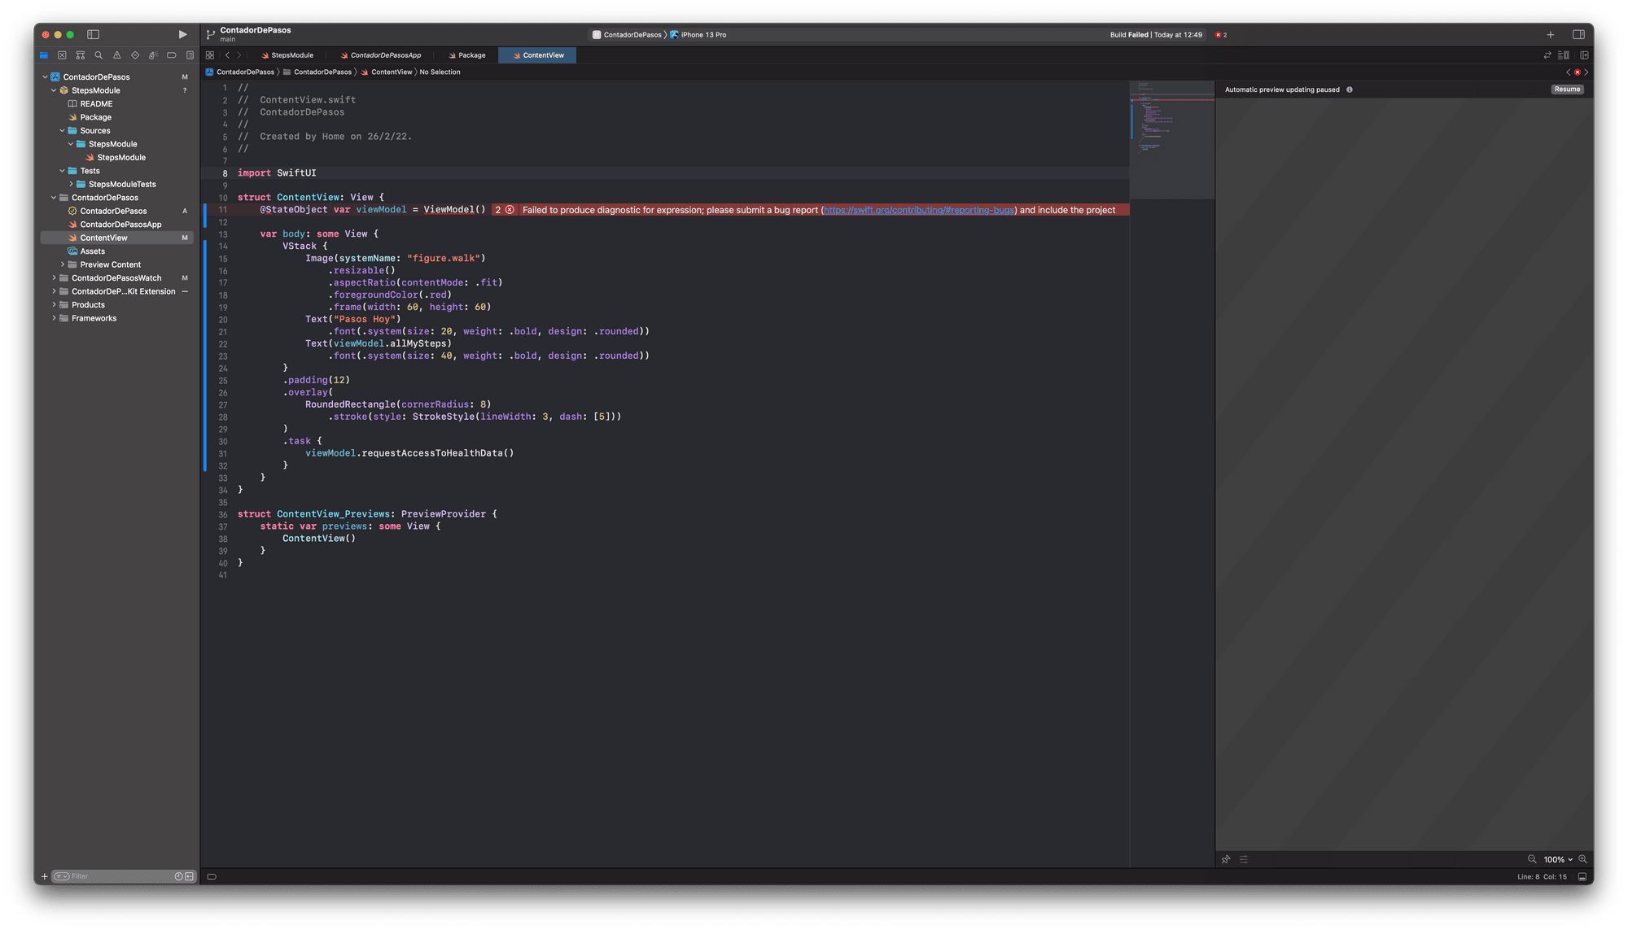Screen dimensions: 1628x930
Task: Toggle the inspector panel on the right
Action: [x=1578, y=34]
